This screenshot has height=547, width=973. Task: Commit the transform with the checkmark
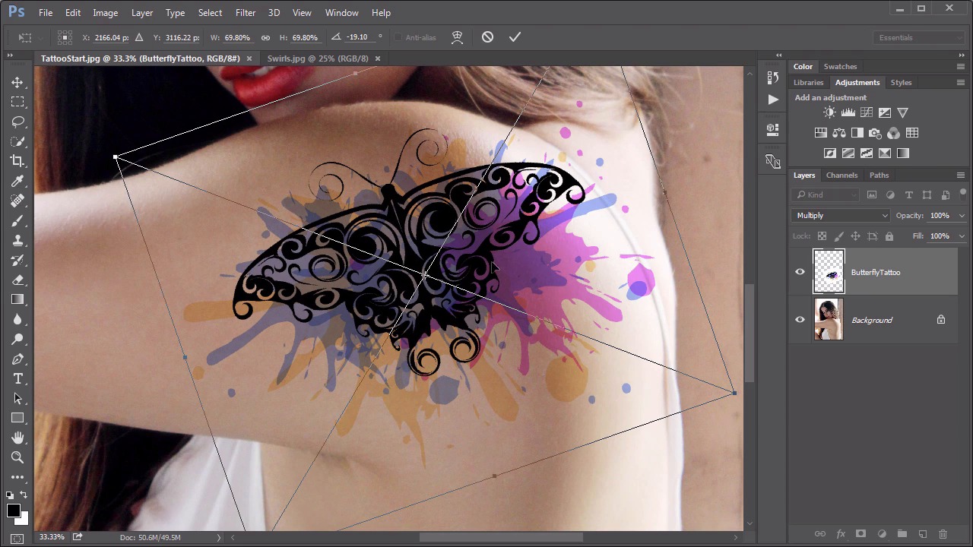515,37
